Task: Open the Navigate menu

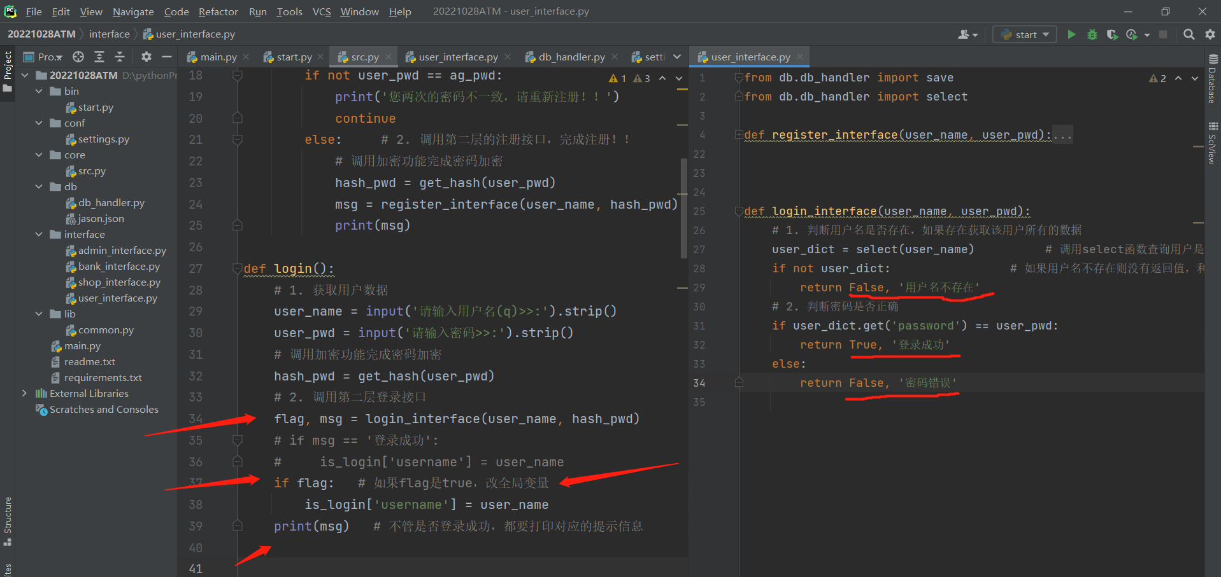Action: click(x=133, y=11)
